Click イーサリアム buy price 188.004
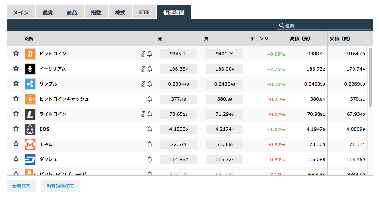The width and height of the screenshot is (379, 198). pos(225,69)
